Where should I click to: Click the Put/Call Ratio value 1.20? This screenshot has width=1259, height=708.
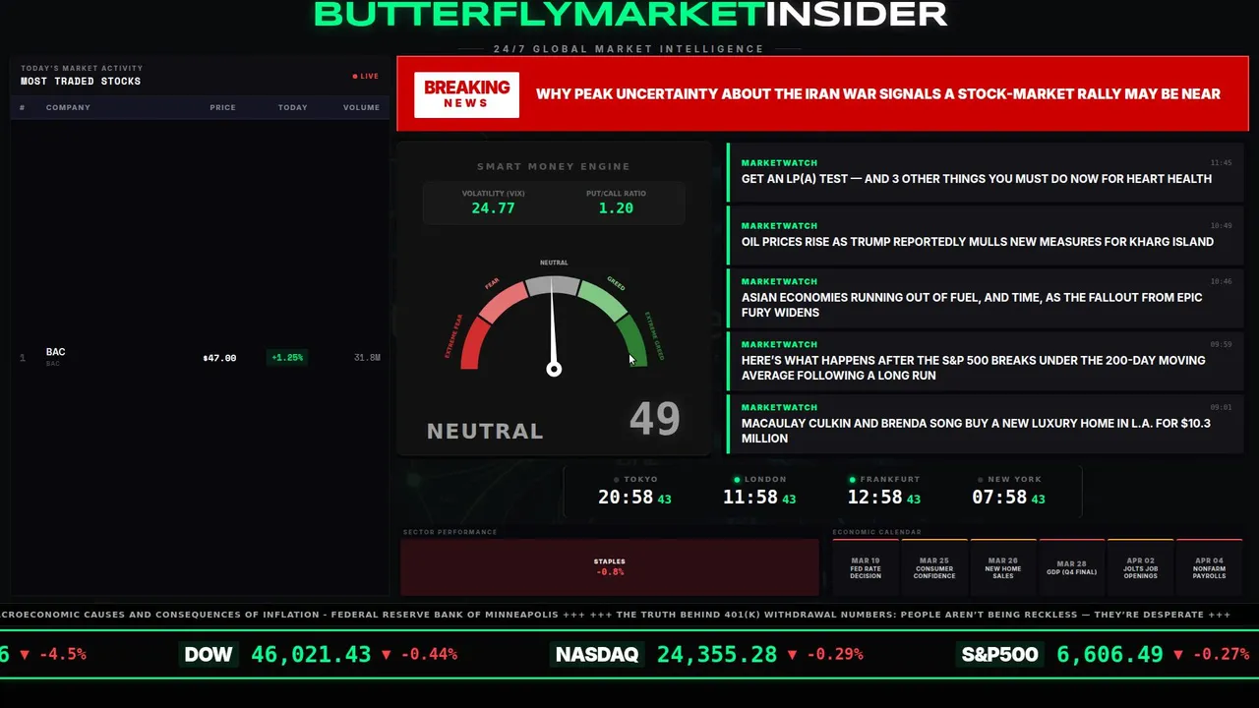[x=616, y=208]
